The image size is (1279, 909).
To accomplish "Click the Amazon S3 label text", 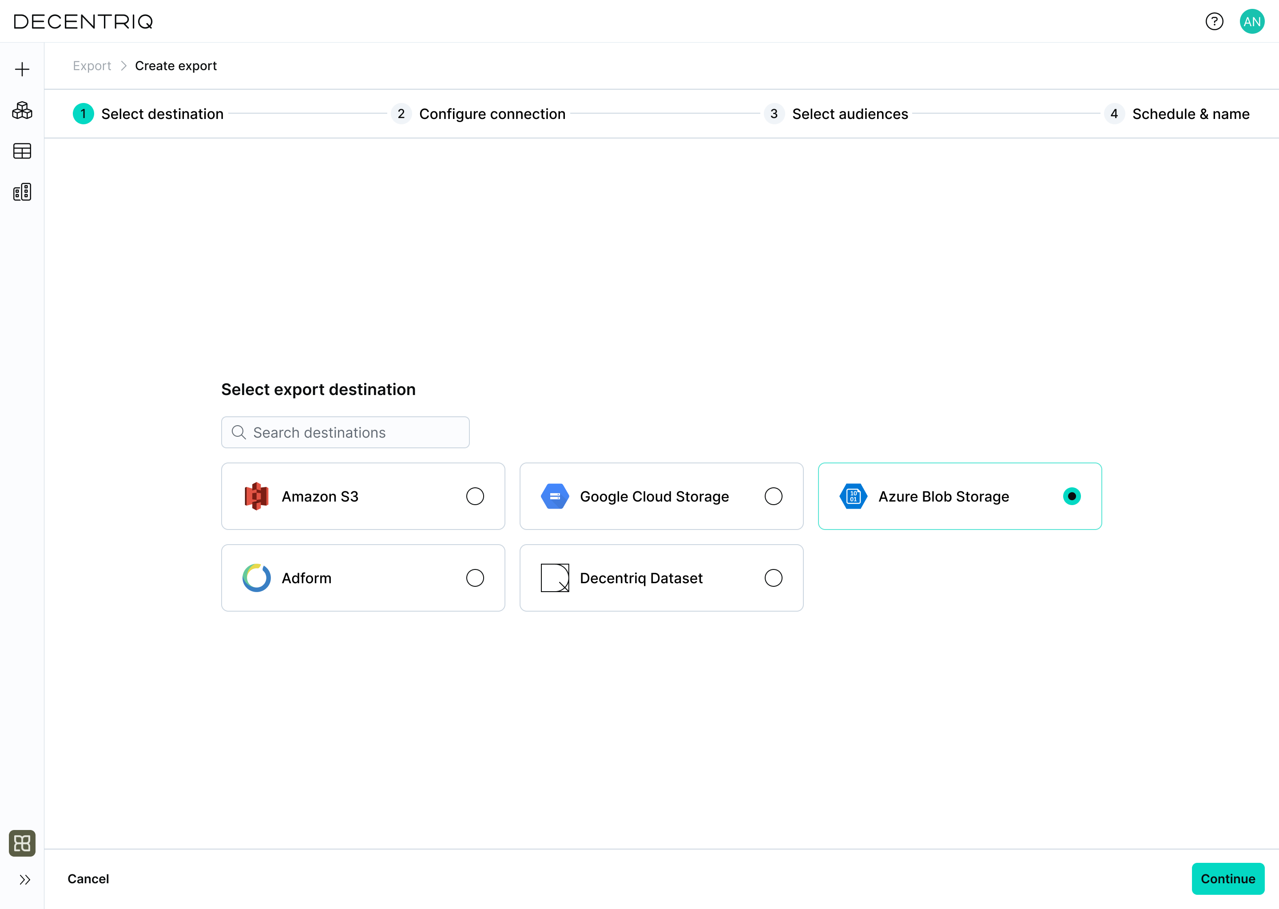I will pos(320,497).
